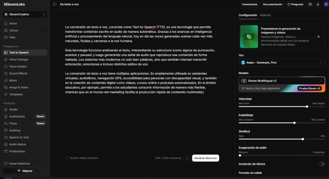Click the De texto a voz page title
This screenshot has width=329, height=179.
69,4
